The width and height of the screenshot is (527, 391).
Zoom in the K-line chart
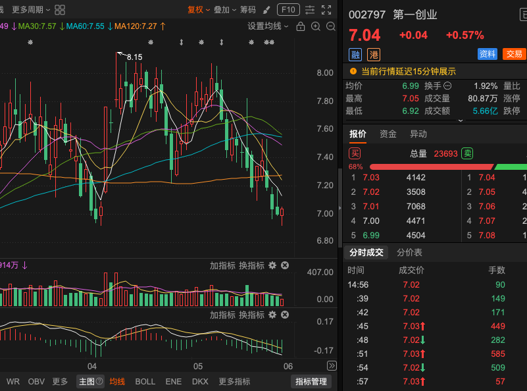tap(316, 26)
